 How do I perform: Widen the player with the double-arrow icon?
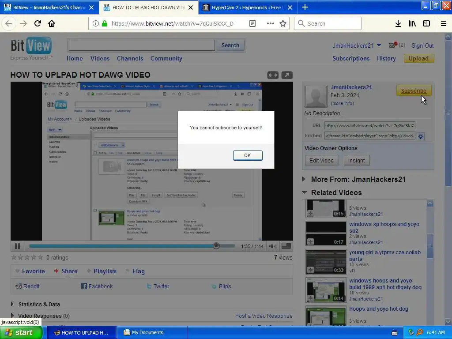coord(273,75)
